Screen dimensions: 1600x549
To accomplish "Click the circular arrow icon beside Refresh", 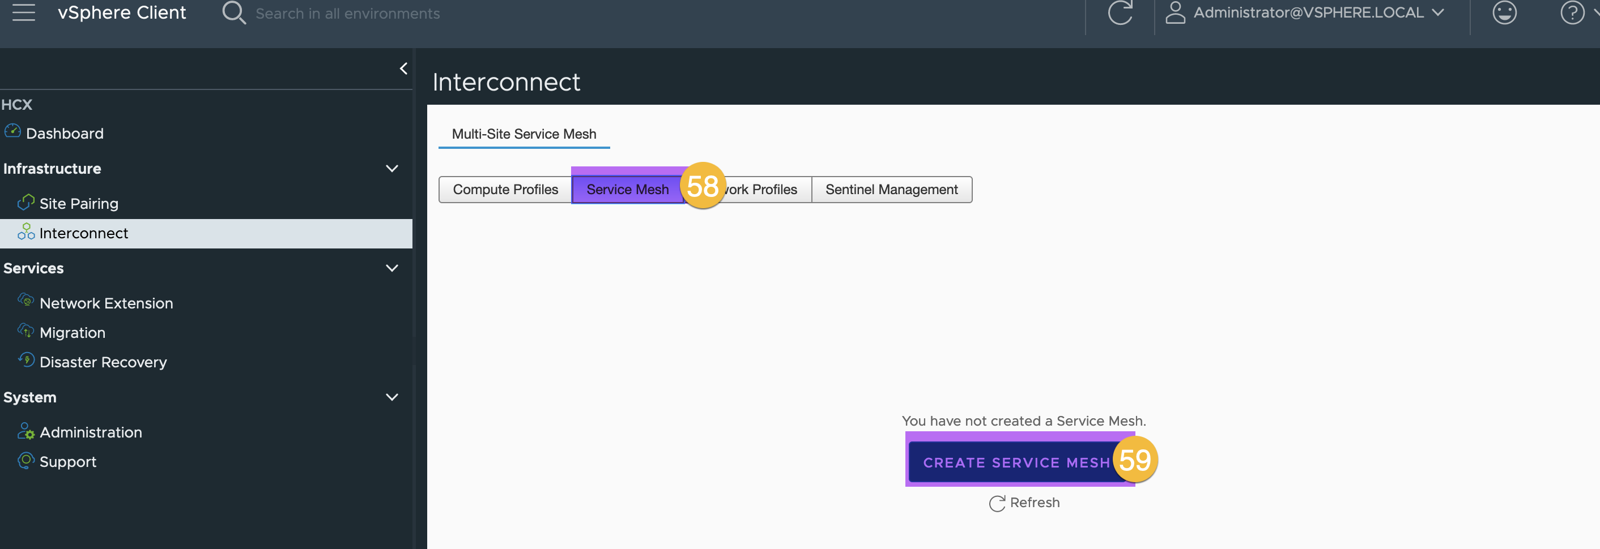I will click(x=996, y=503).
